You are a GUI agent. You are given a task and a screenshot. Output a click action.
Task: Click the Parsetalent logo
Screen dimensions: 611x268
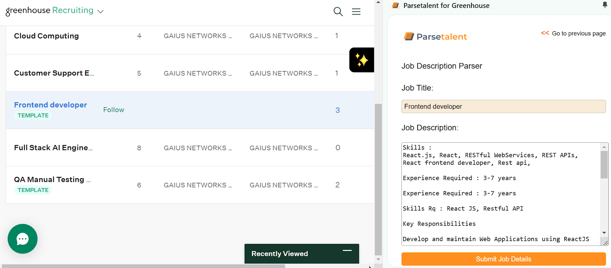pyautogui.click(x=435, y=37)
